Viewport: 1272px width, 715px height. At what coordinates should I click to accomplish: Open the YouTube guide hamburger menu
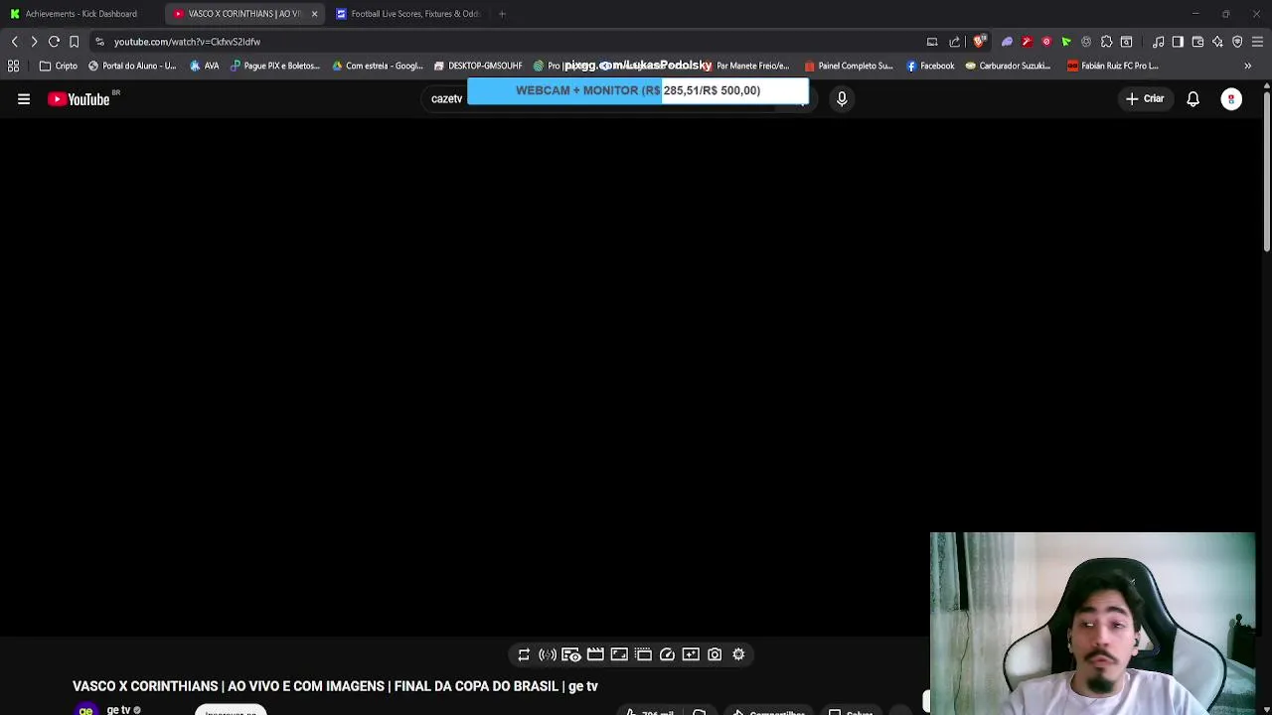(x=24, y=99)
